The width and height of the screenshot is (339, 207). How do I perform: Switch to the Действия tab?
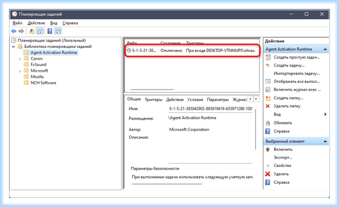coord(175,99)
